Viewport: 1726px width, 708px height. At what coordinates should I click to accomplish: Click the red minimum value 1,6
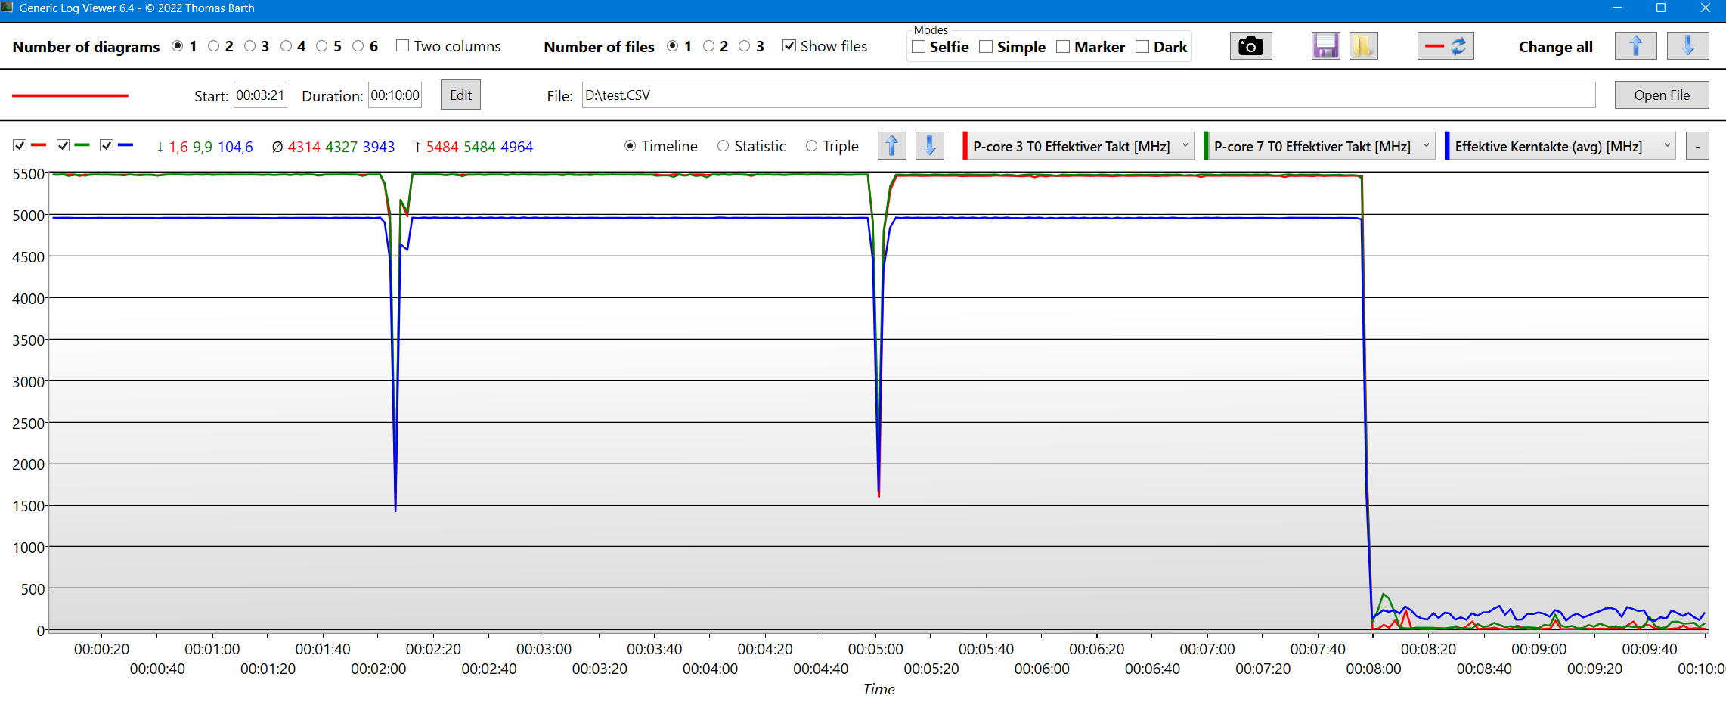pyautogui.click(x=178, y=147)
